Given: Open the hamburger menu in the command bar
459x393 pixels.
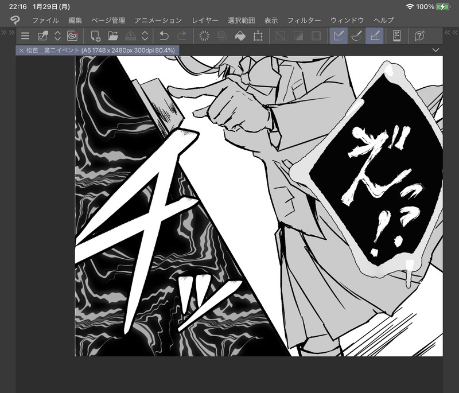Looking at the screenshot, I should (25, 36).
